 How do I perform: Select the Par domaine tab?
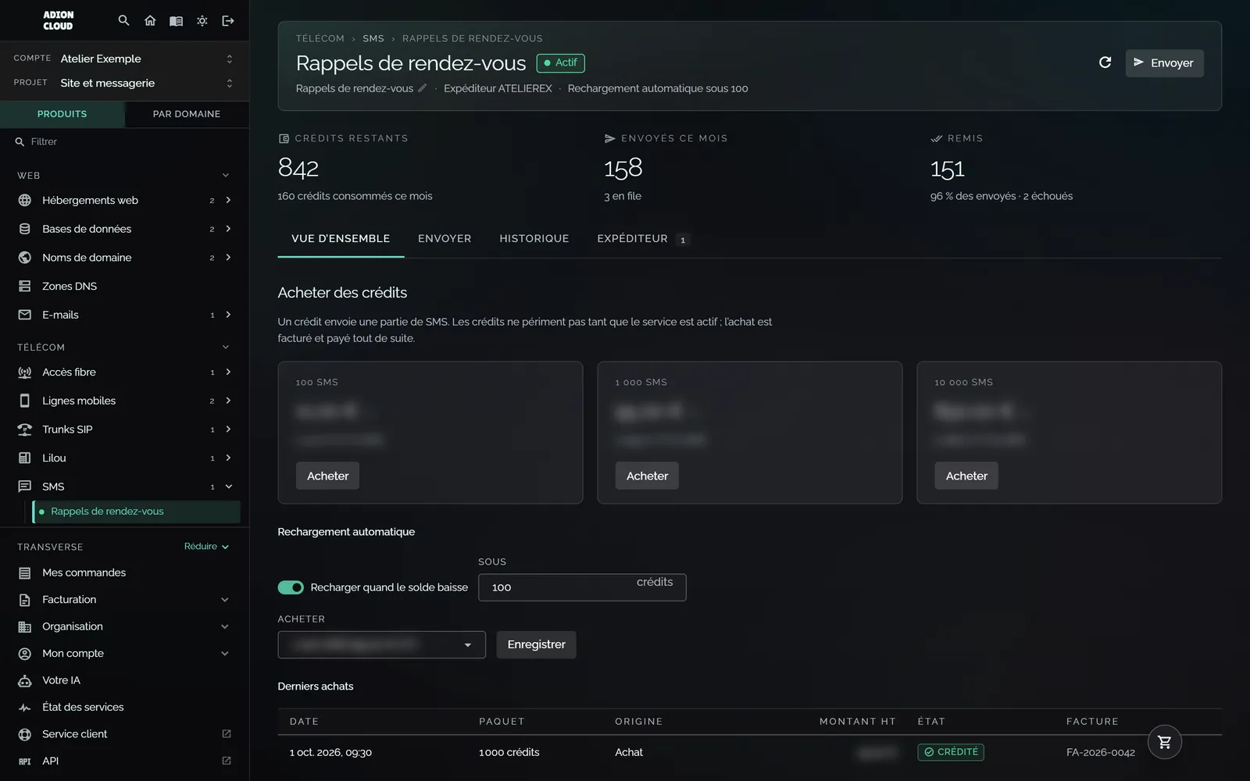coord(187,114)
